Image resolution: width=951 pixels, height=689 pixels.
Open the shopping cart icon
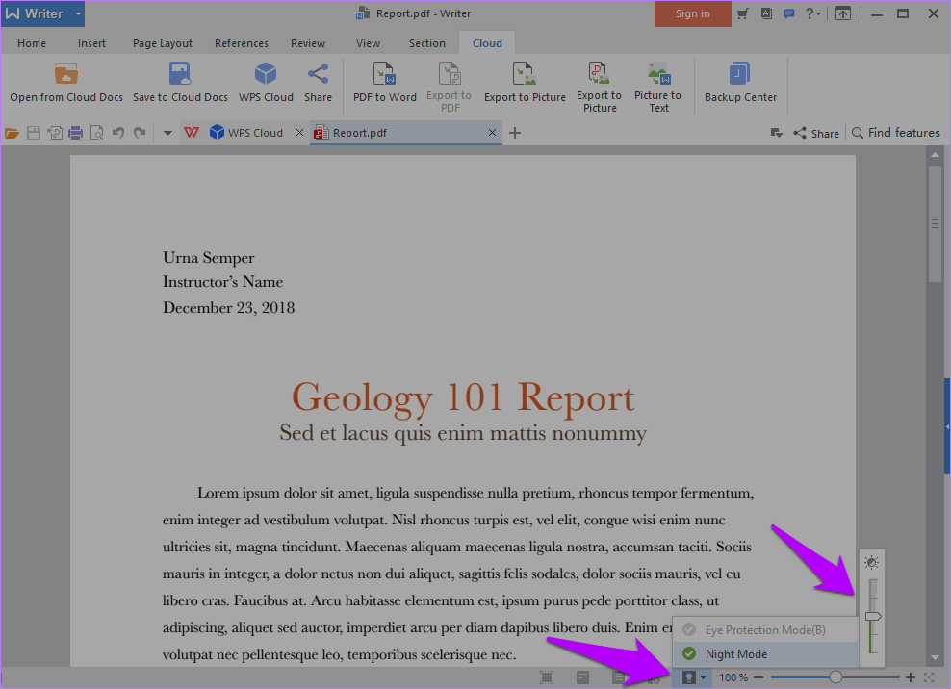(742, 13)
